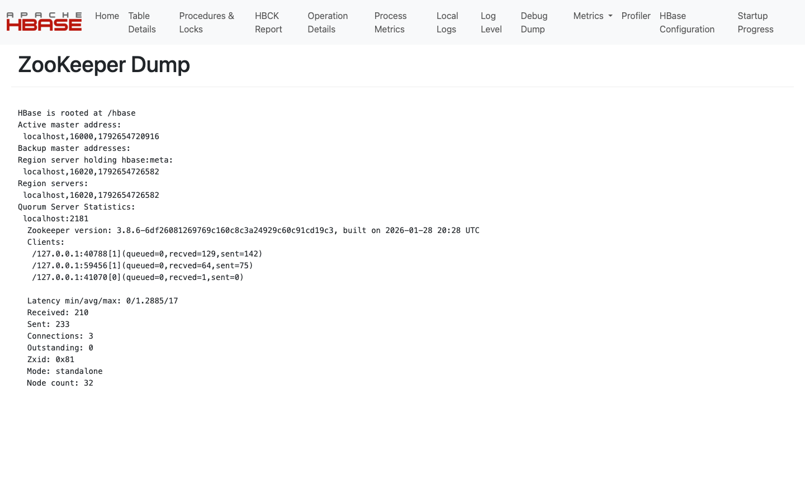The width and height of the screenshot is (805, 503).
Task: Click the Apache HBase logo
Action: tap(44, 22)
